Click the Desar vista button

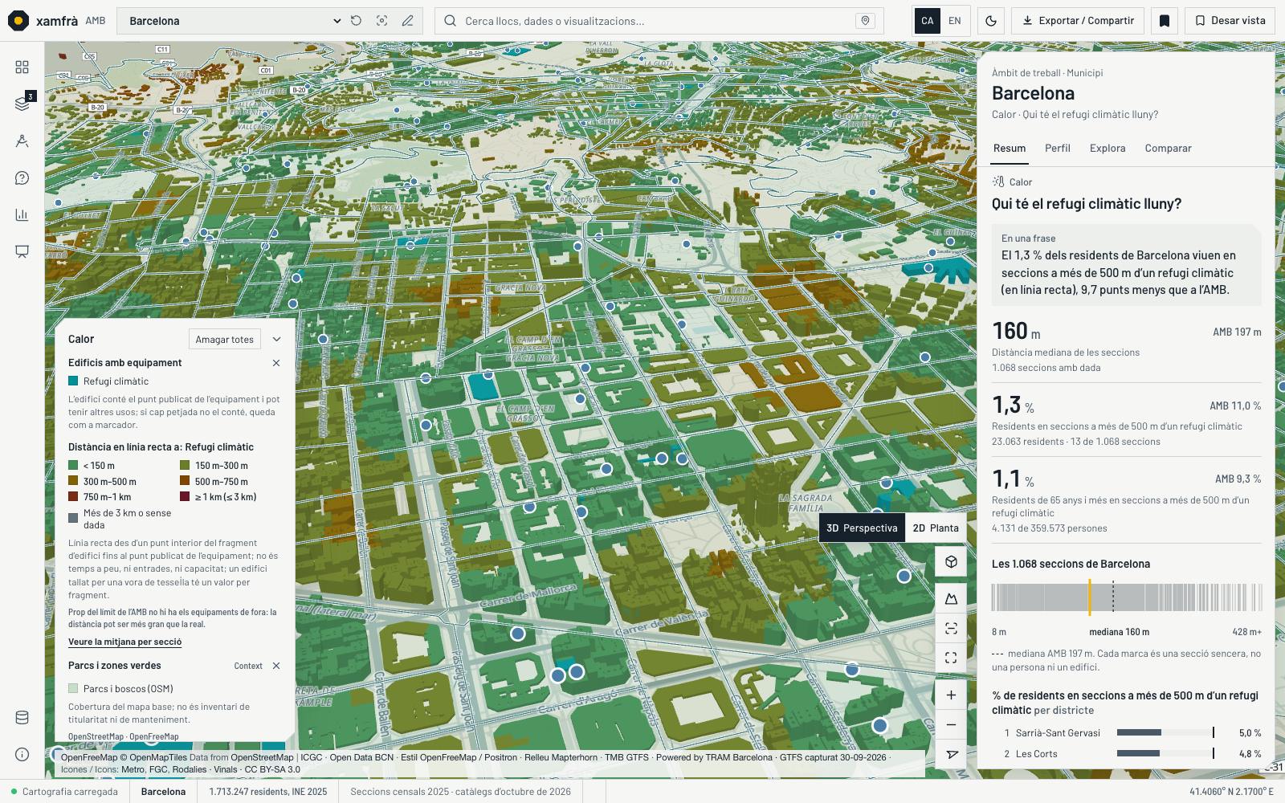coord(1230,21)
